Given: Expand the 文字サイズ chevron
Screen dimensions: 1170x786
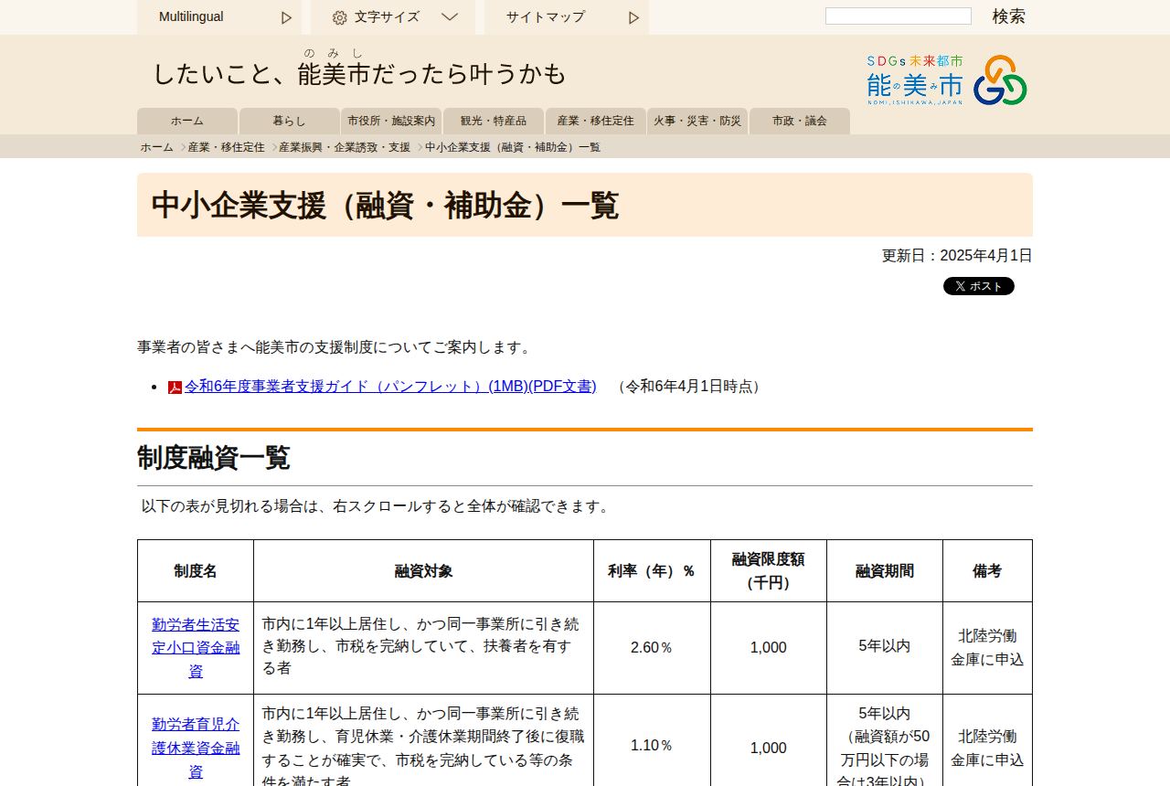Looking at the screenshot, I should (449, 16).
